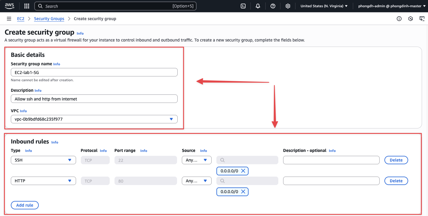Click the rightmost breadcrumb bar screen icon

(x=422, y=19)
